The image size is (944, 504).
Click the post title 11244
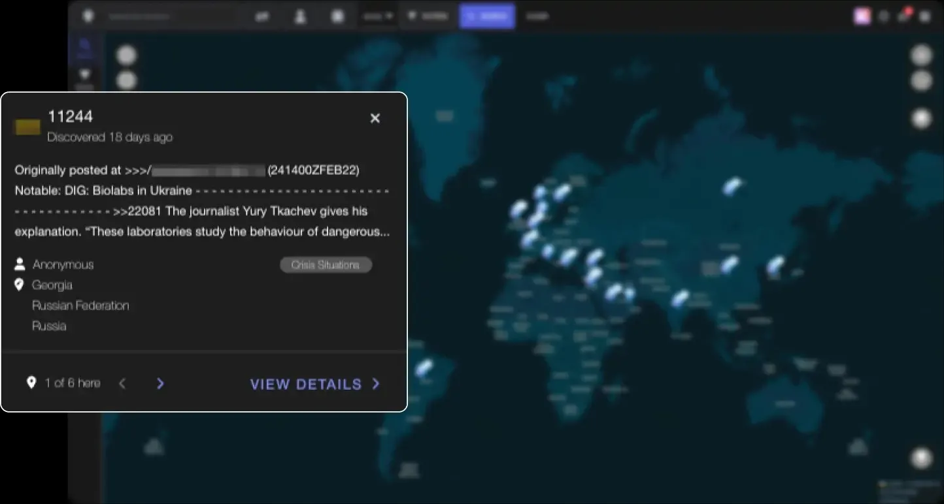pyautogui.click(x=71, y=117)
